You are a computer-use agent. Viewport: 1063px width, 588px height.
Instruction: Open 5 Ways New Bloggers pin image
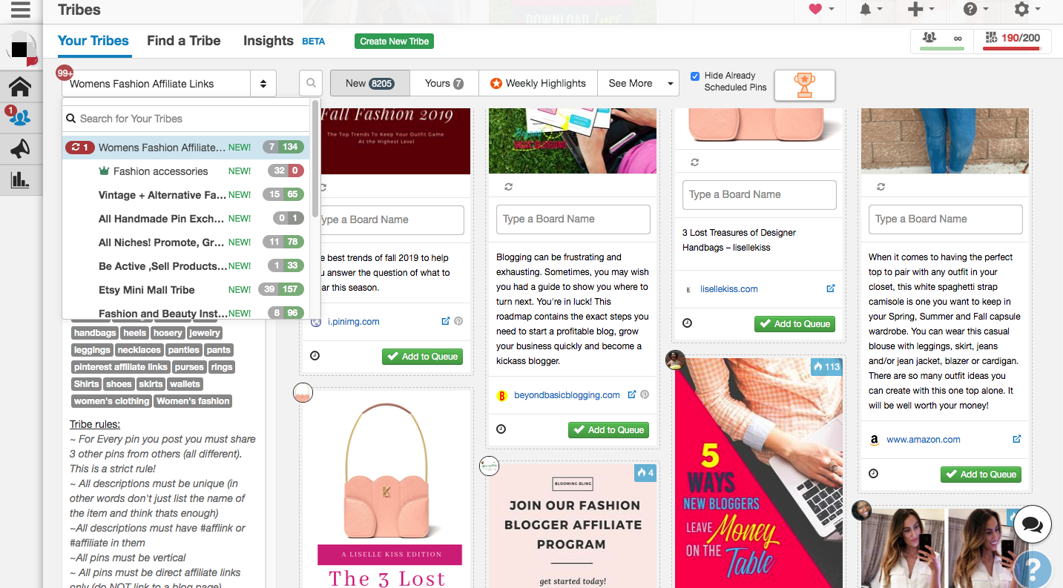pyautogui.click(x=758, y=473)
